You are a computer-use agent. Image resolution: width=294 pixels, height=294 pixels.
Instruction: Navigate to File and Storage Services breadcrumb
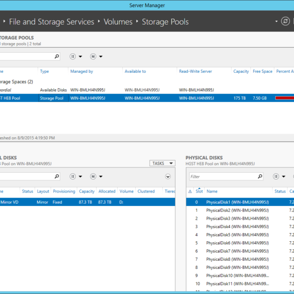pos(52,22)
